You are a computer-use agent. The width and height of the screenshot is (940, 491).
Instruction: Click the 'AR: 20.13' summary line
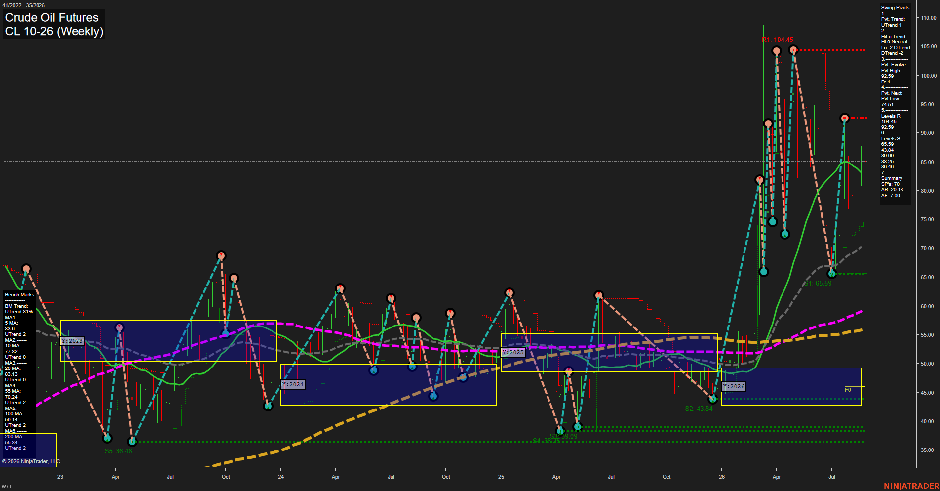tap(892, 190)
